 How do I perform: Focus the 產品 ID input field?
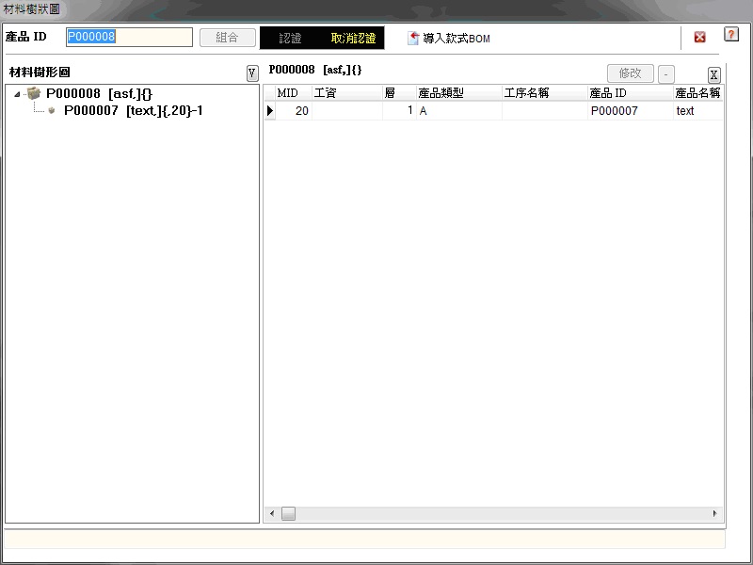click(129, 37)
